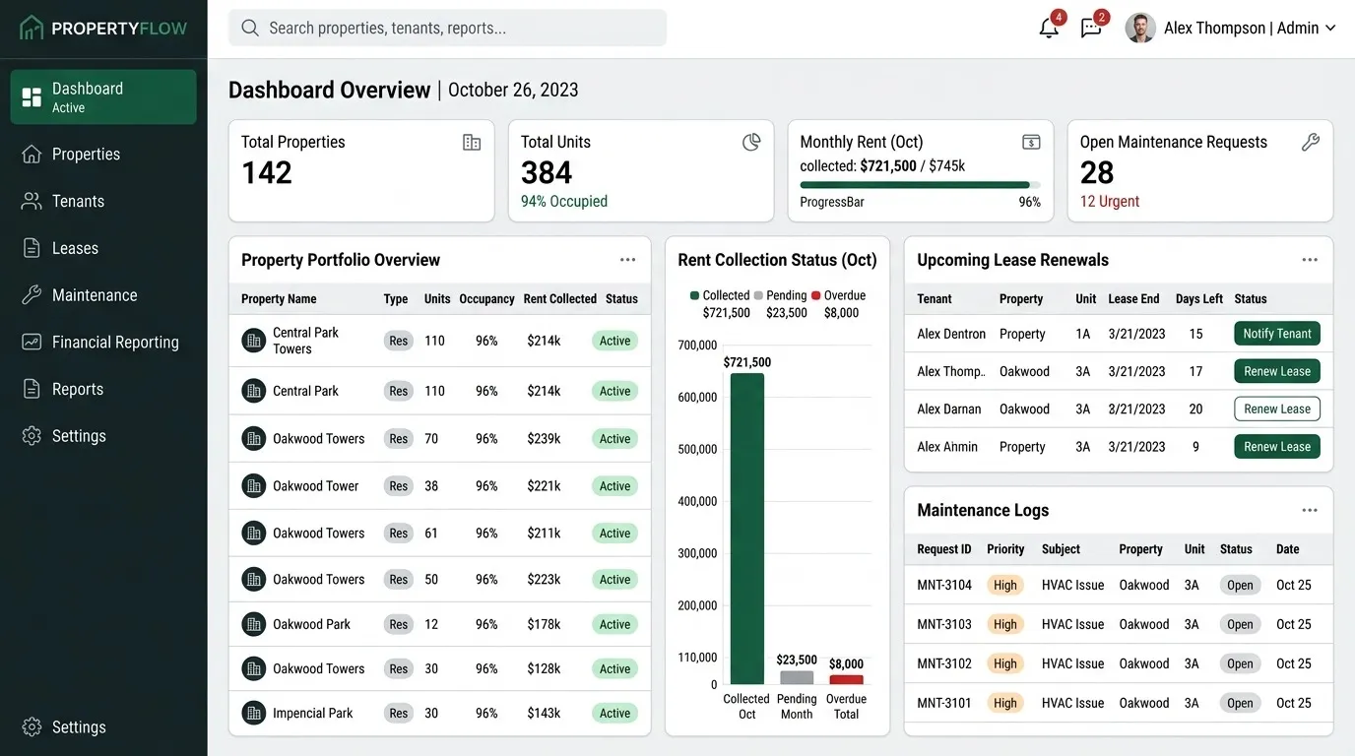Click the red Overdue legend swatch
Viewport: 1355px width, 756px height.
tap(815, 295)
